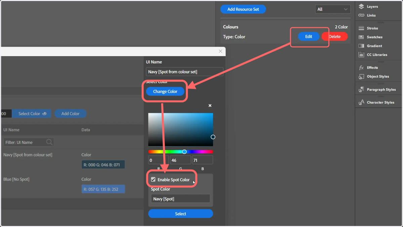The height and width of the screenshot is (227, 403).
Task: Toggle the Enable Spot Color checkbox
Action: coord(153,180)
